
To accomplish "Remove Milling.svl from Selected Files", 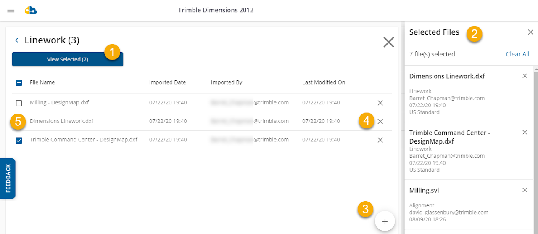I will (x=525, y=190).
